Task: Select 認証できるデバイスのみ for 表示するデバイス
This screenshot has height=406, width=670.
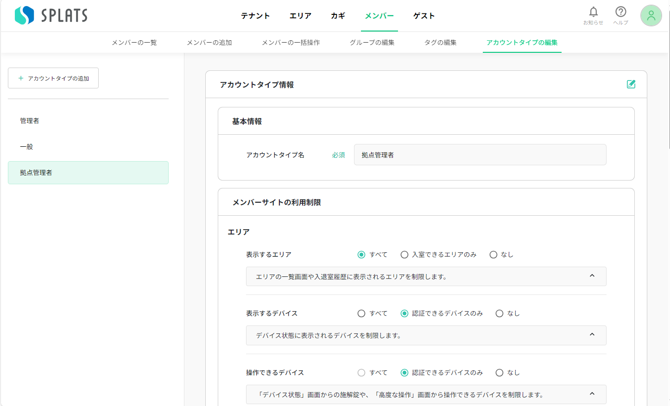Action: pos(405,313)
